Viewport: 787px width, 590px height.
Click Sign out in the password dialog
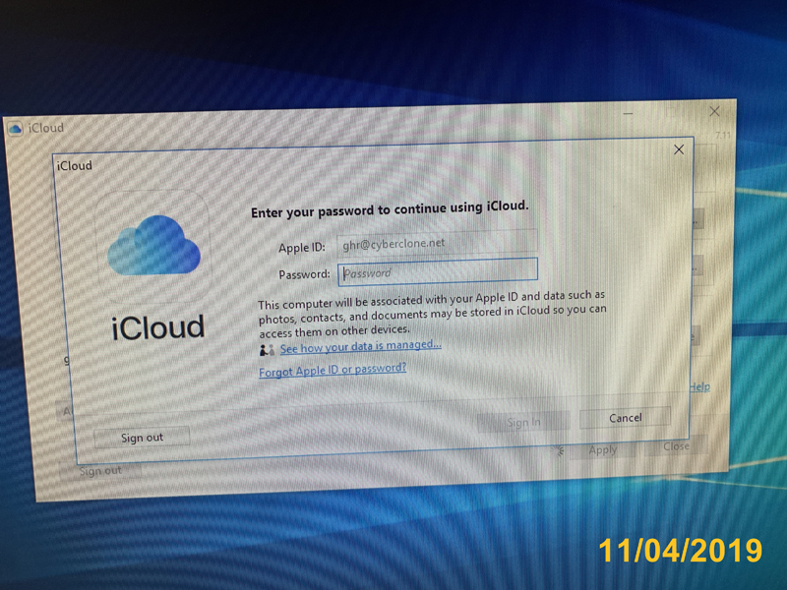[142, 437]
